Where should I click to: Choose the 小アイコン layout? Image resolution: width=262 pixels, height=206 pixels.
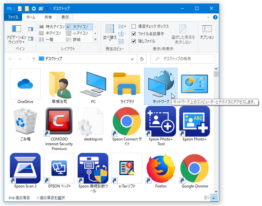[x=77, y=33]
